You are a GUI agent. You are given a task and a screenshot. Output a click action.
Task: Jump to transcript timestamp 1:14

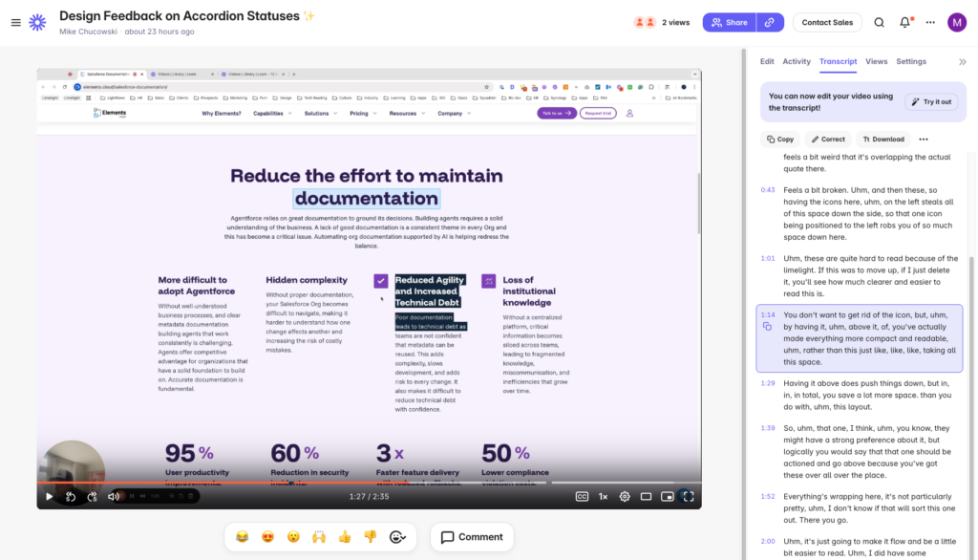click(767, 315)
